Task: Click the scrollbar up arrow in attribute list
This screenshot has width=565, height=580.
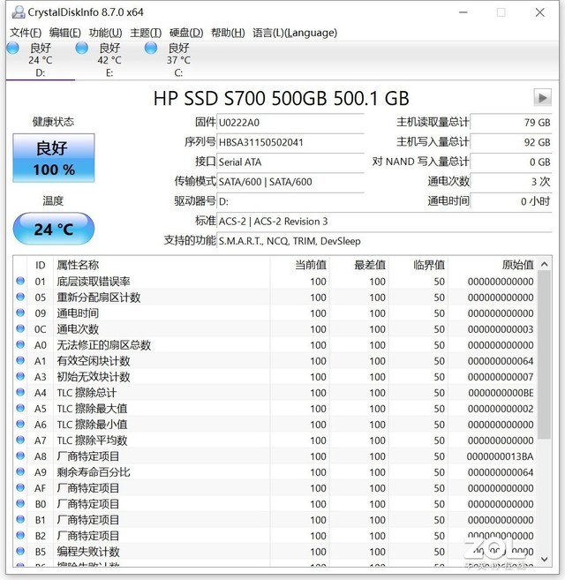Action: click(x=544, y=264)
